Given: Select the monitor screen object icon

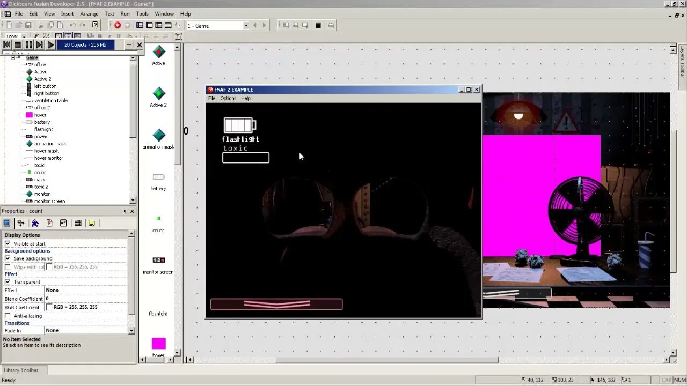Looking at the screenshot, I should tap(158, 260).
